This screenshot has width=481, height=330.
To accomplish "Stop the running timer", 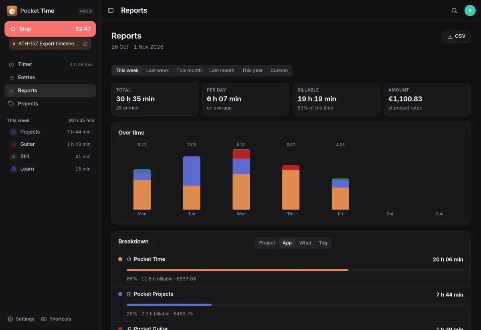I will click(50, 29).
